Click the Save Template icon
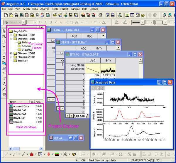 (76, 15)
